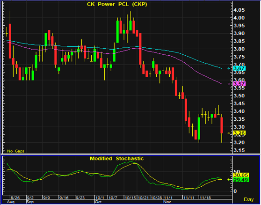Screen dimensions: 261x205
Task: Select the 9/23 date on the time axis
Action: point(80,198)
